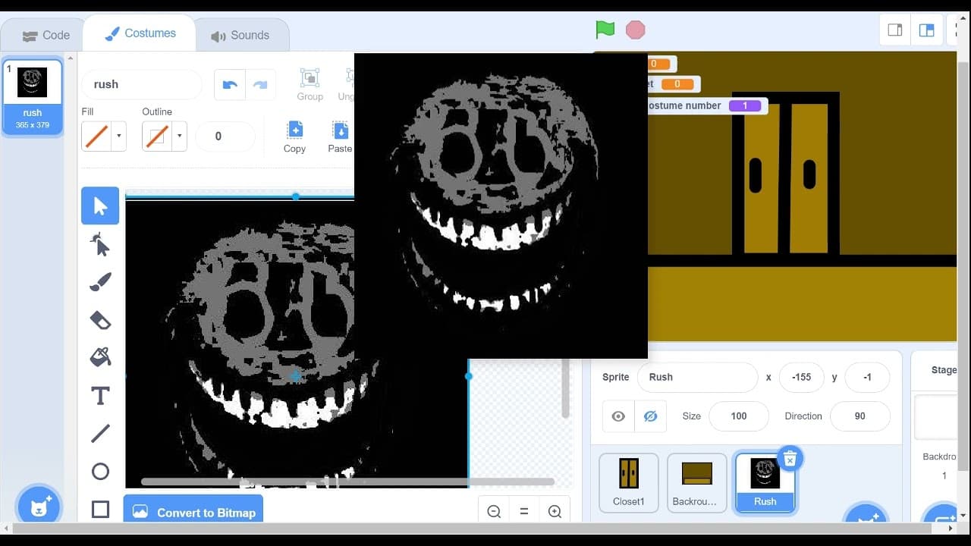Click the Choose a Sprite button
This screenshot has height=546, width=971.
pos(866,516)
